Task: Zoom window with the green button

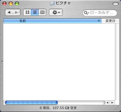Action: (x=17, y=4)
